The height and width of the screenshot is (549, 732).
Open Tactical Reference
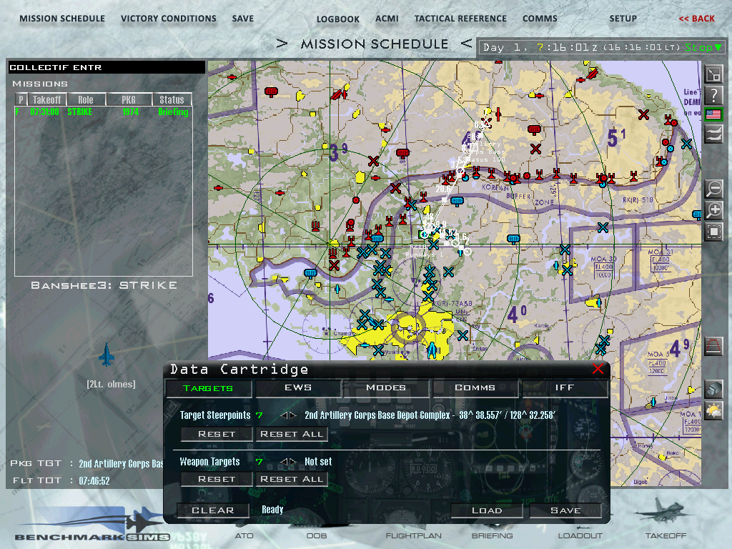tap(460, 19)
